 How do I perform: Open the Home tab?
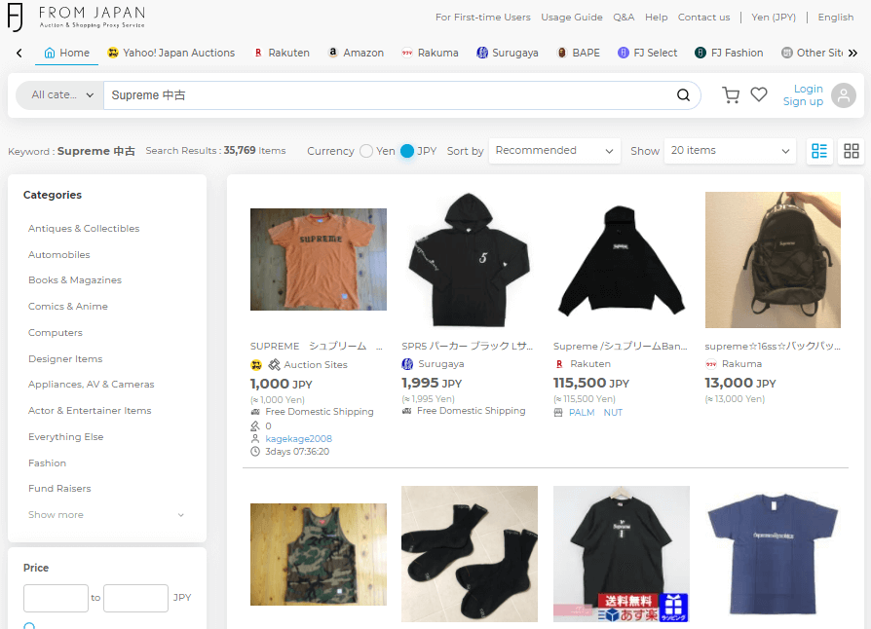coord(66,53)
